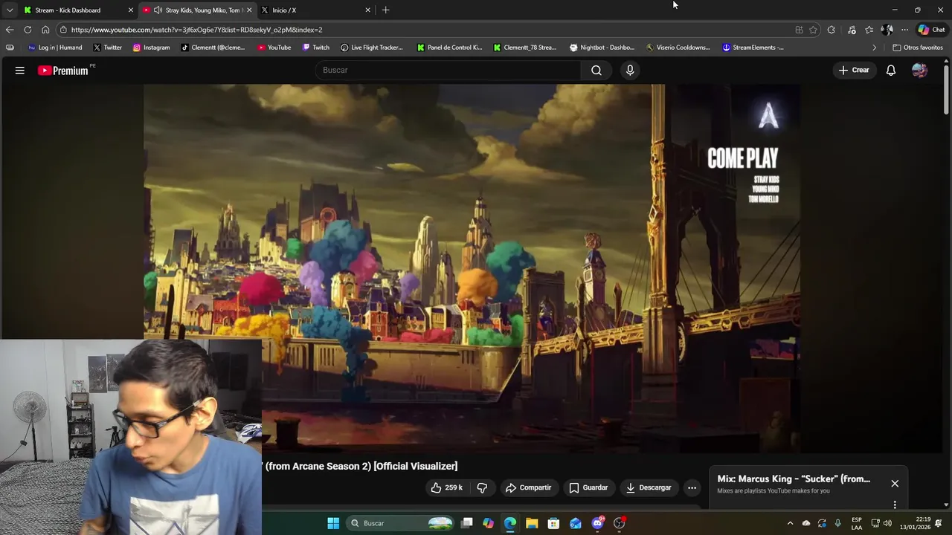Reload the current page
This screenshot has height=535, width=952.
[x=28, y=30]
